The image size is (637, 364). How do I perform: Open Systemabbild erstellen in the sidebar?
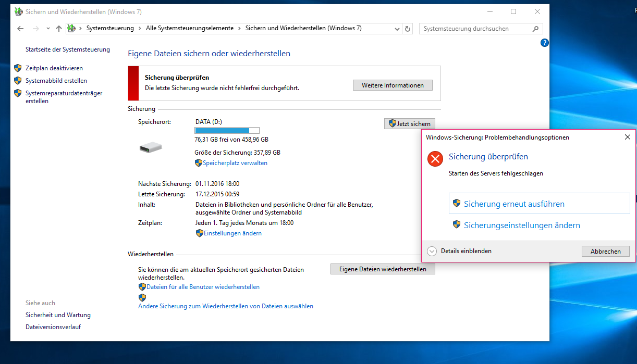[56, 81]
